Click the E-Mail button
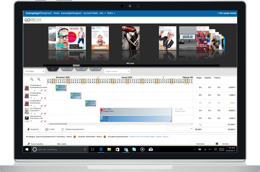This screenshot has width=260, height=172. coord(50,129)
